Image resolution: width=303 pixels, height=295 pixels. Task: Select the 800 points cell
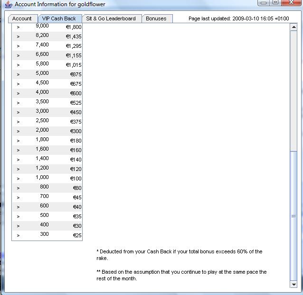[x=44, y=187]
